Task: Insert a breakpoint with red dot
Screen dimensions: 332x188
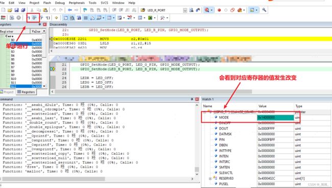Action: coord(219,10)
